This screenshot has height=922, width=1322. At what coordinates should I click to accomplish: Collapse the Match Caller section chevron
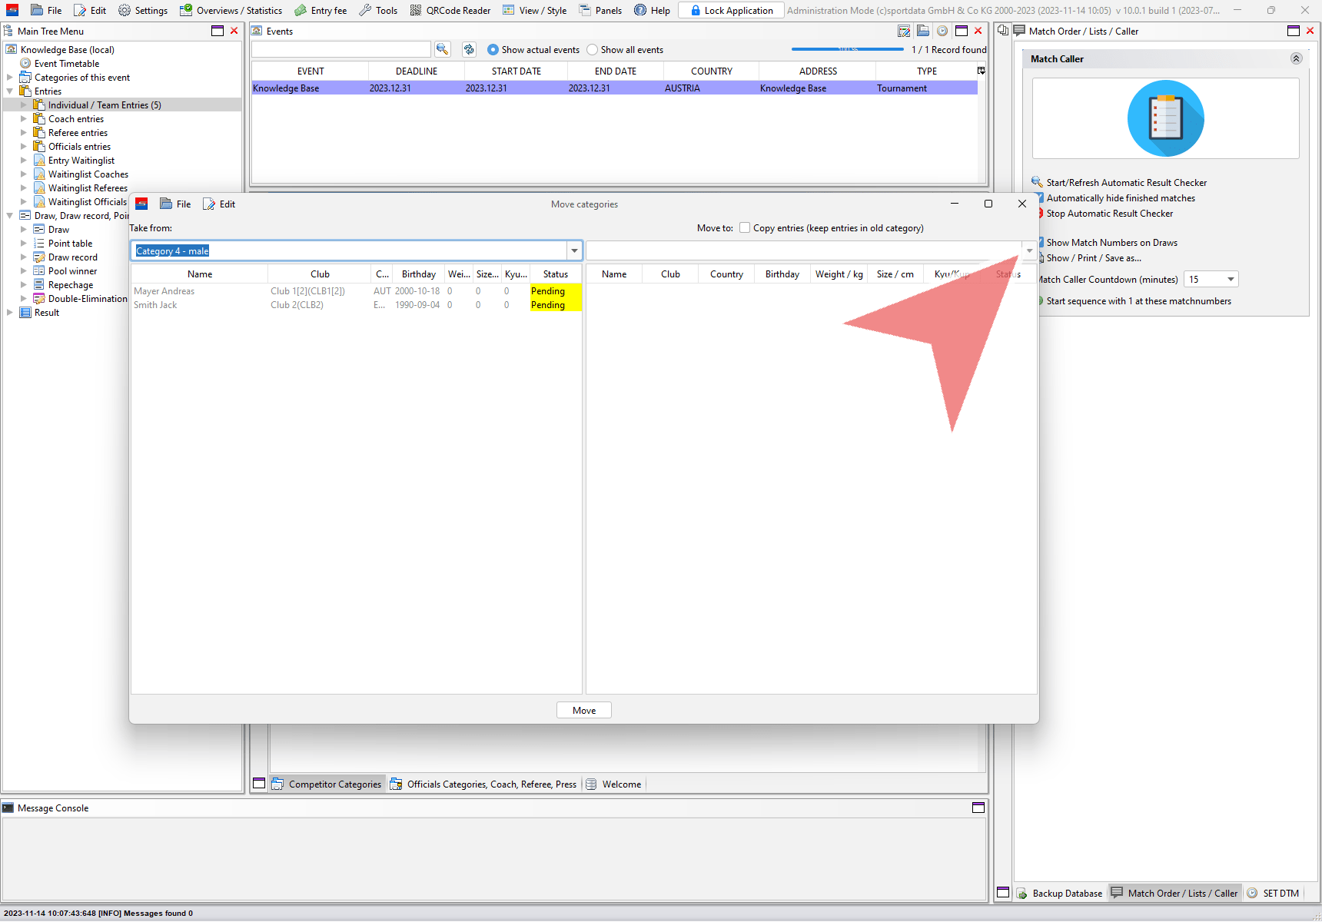pyautogui.click(x=1296, y=58)
